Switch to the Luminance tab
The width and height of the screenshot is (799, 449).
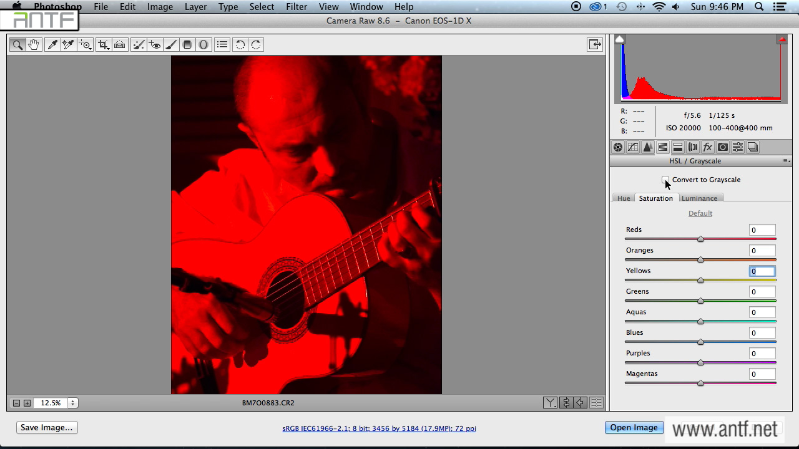pos(699,198)
